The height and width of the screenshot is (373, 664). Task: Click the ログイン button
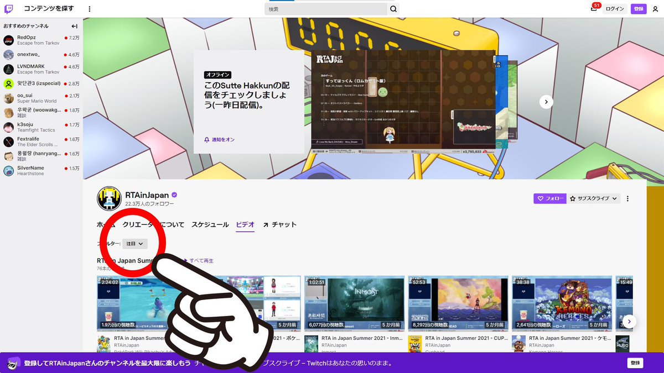coord(615,9)
